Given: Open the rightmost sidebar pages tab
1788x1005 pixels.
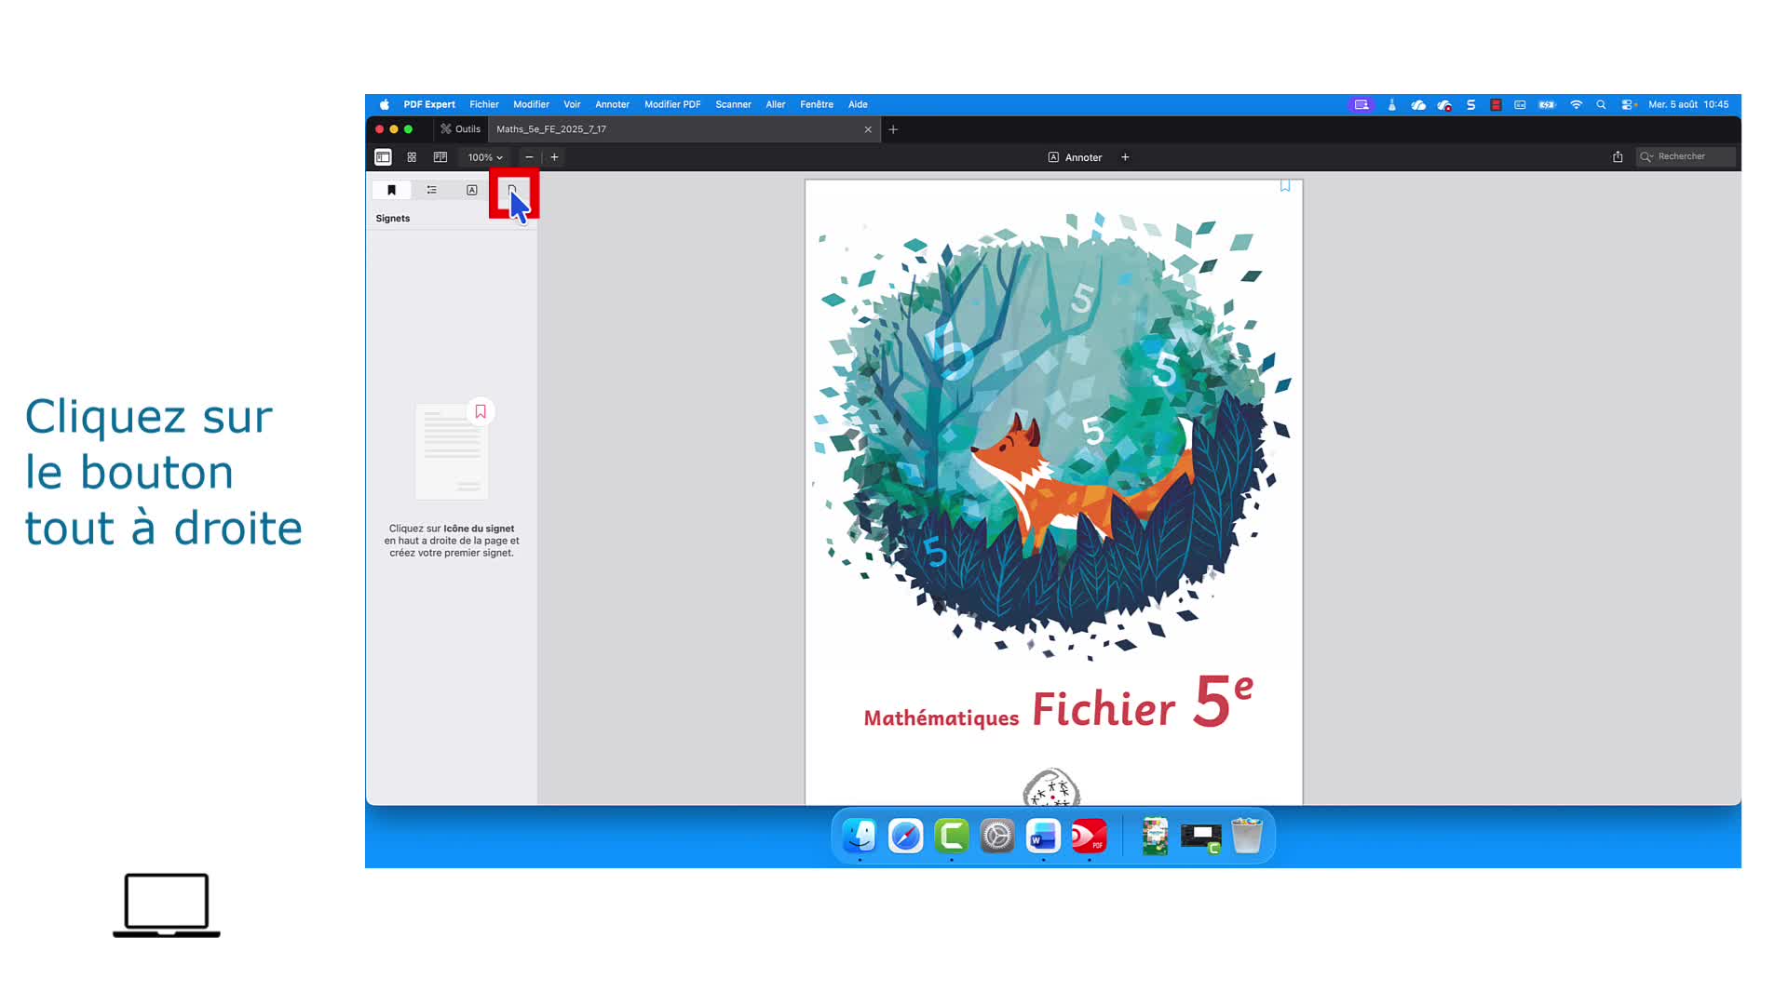Looking at the screenshot, I should click(x=512, y=190).
